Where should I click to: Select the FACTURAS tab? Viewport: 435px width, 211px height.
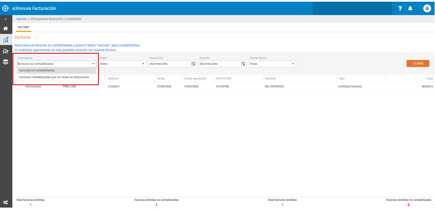coord(23,27)
